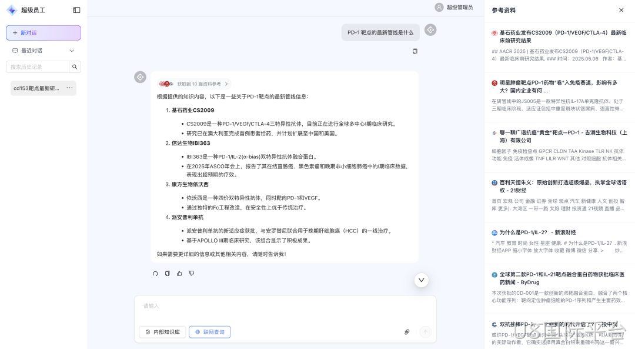The image size is (635, 349).
Task: Expand the 最近对话 section chevron
Action: (72, 51)
